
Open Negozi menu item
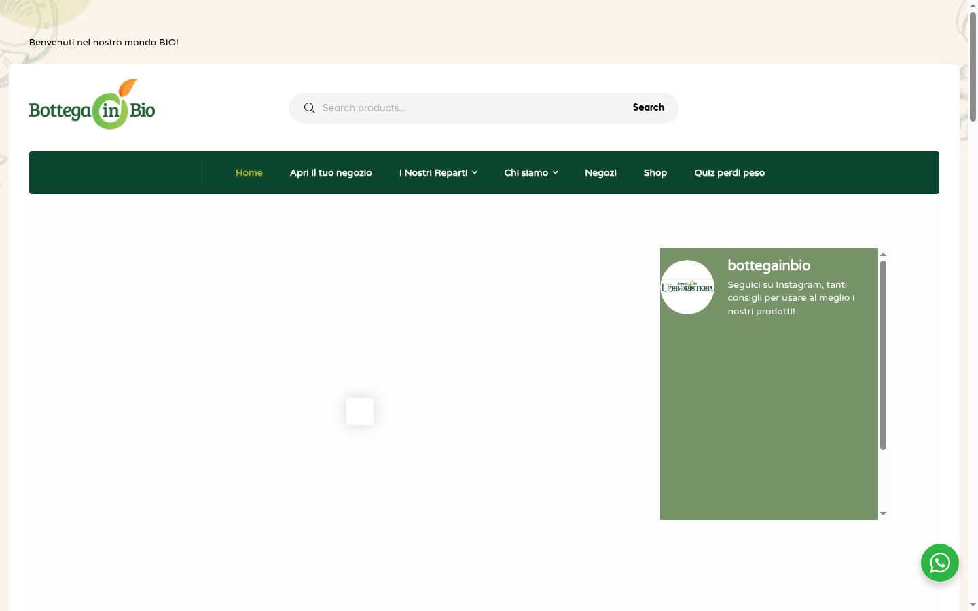(x=600, y=173)
